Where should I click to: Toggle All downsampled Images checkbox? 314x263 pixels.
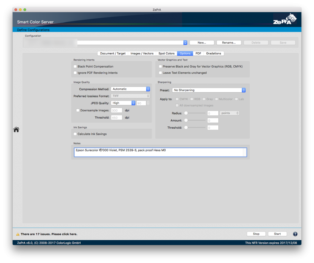[x=177, y=106]
